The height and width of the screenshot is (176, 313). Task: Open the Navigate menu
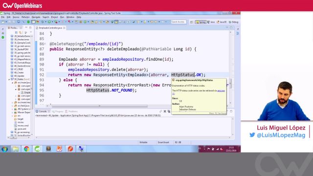click(x=36, y=17)
